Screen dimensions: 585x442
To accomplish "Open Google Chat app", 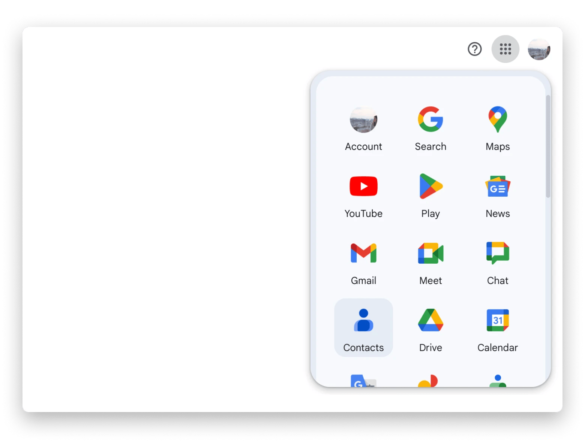I will [498, 262].
